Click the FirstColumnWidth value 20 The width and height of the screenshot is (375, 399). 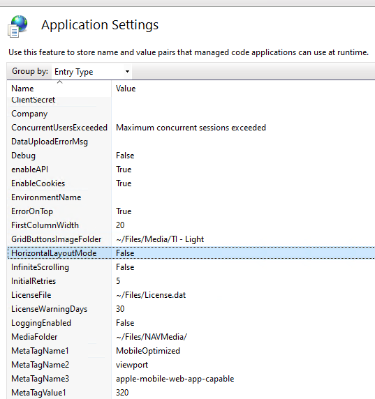tap(120, 225)
